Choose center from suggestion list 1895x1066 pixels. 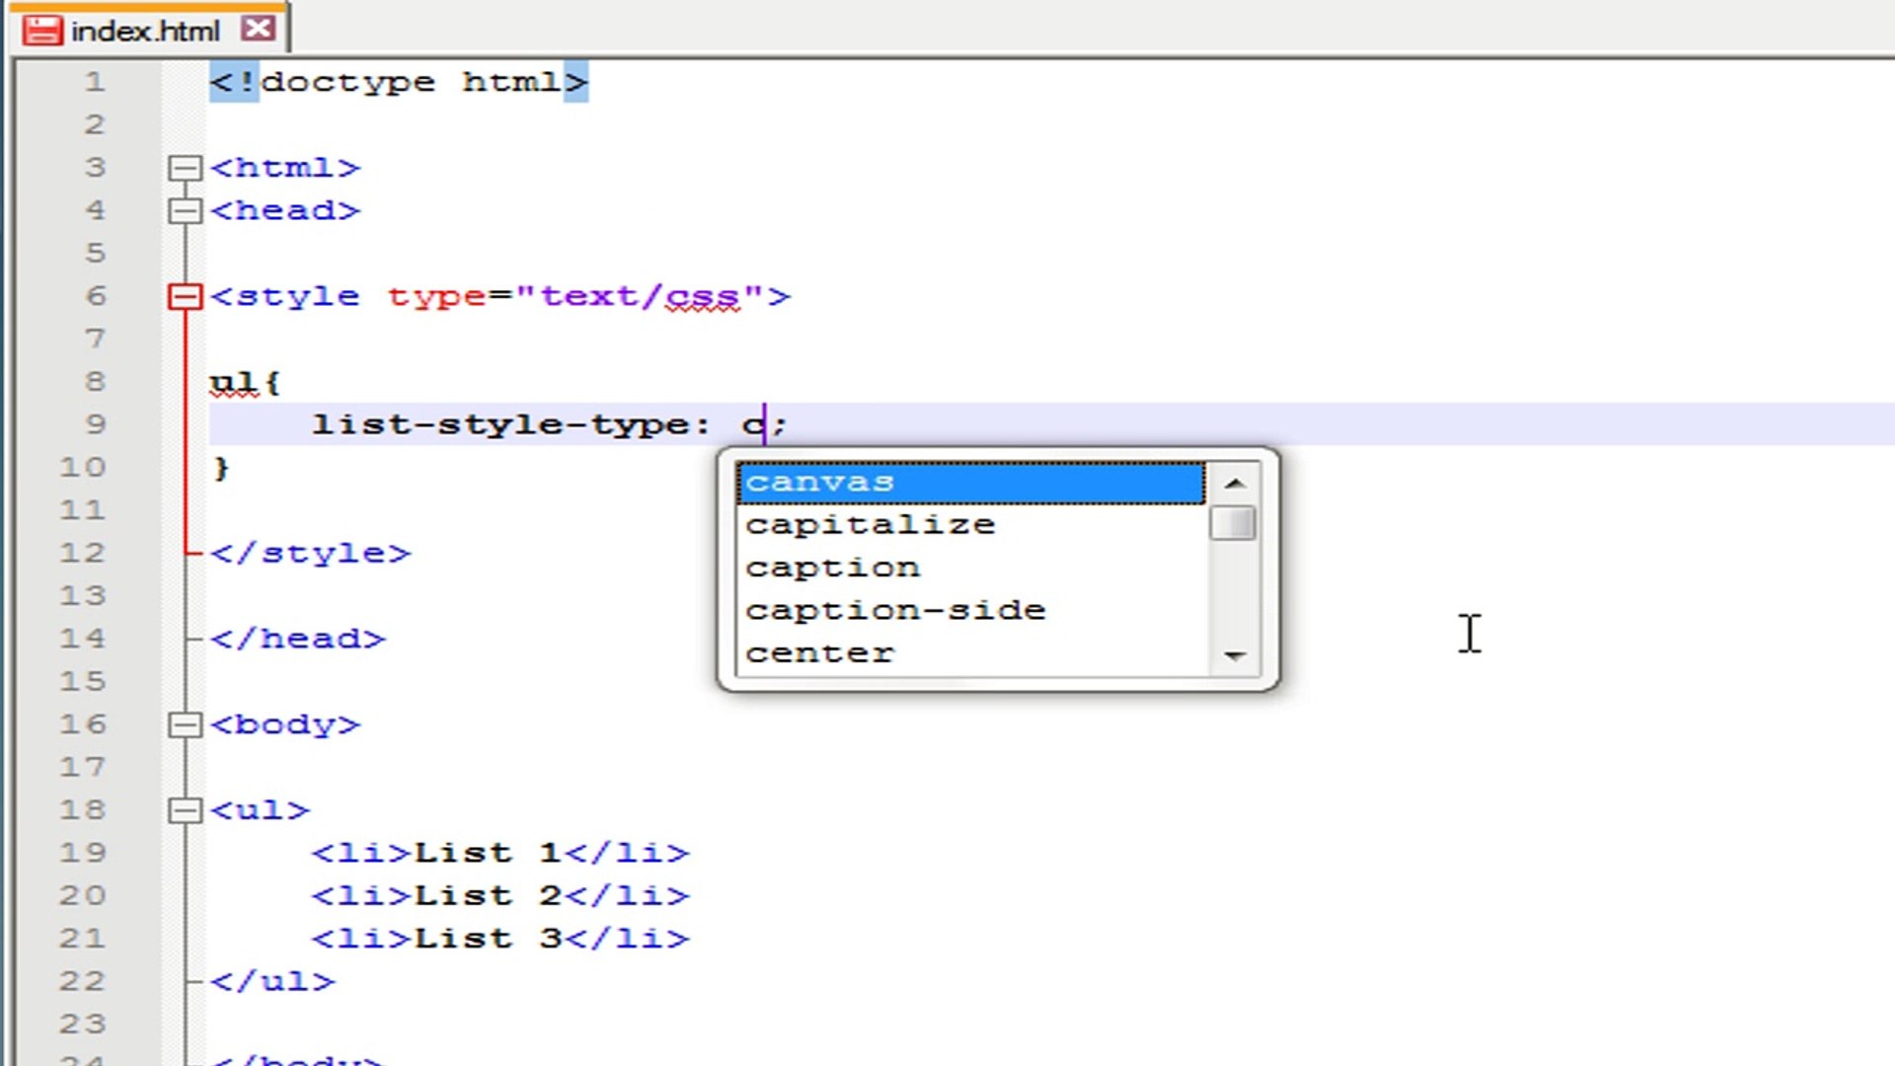[x=819, y=653]
